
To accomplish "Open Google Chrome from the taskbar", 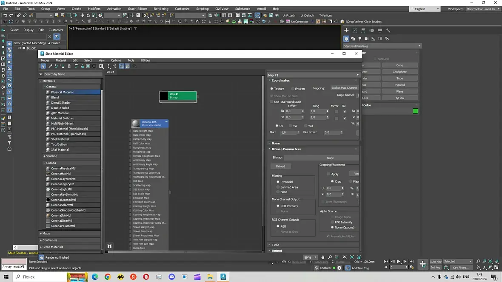I will [108, 277].
